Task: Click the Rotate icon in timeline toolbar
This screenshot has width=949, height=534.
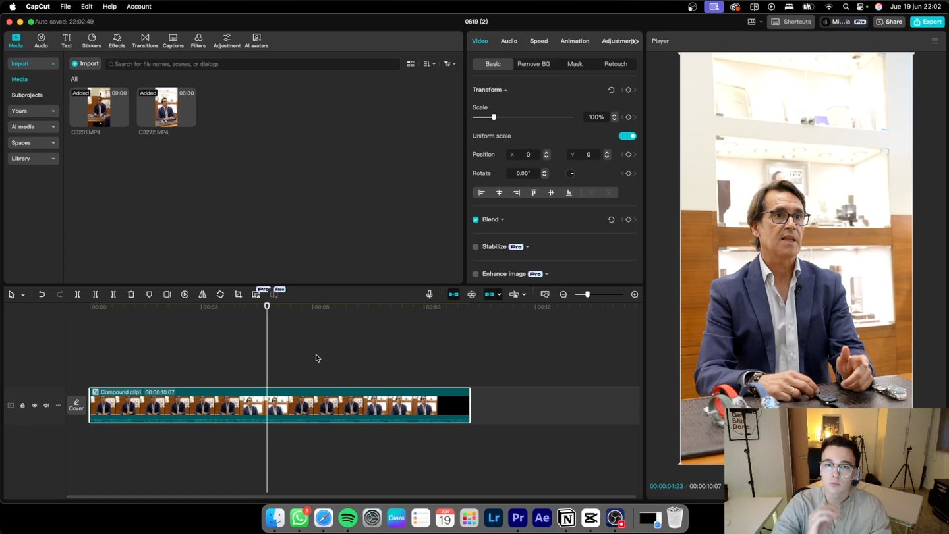Action: point(220,294)
